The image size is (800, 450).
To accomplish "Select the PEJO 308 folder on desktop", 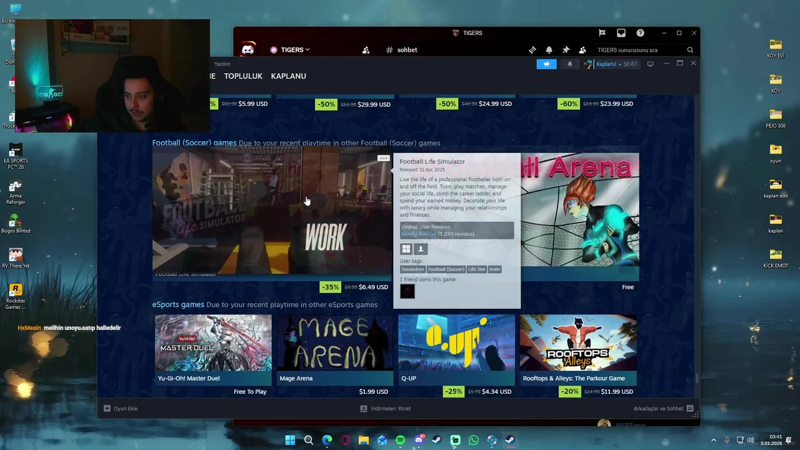I will pyautogui.click(x=776, y=118).
